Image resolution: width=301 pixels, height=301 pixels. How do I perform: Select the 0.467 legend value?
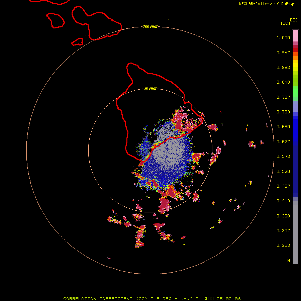pyautogui.click(x=283, y=186)
